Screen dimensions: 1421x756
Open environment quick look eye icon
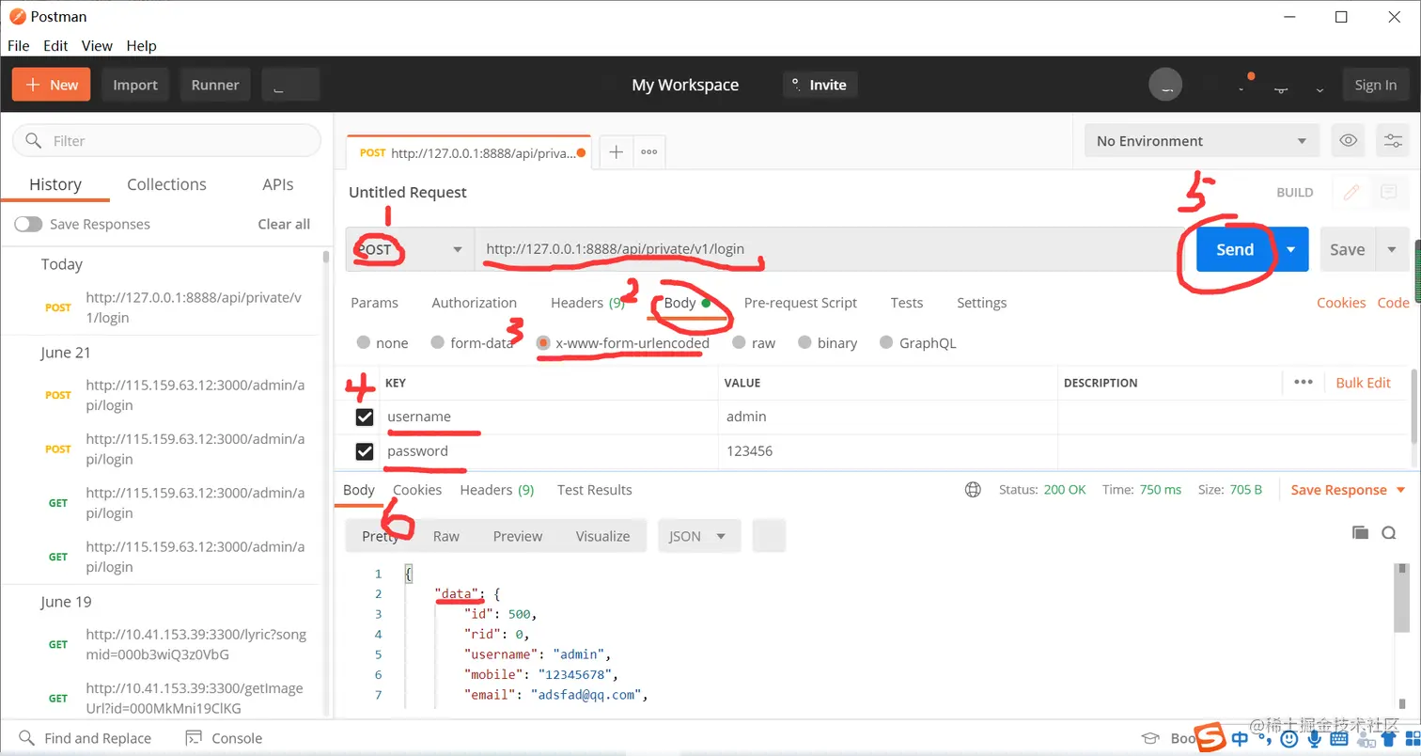click(1349, 141)
